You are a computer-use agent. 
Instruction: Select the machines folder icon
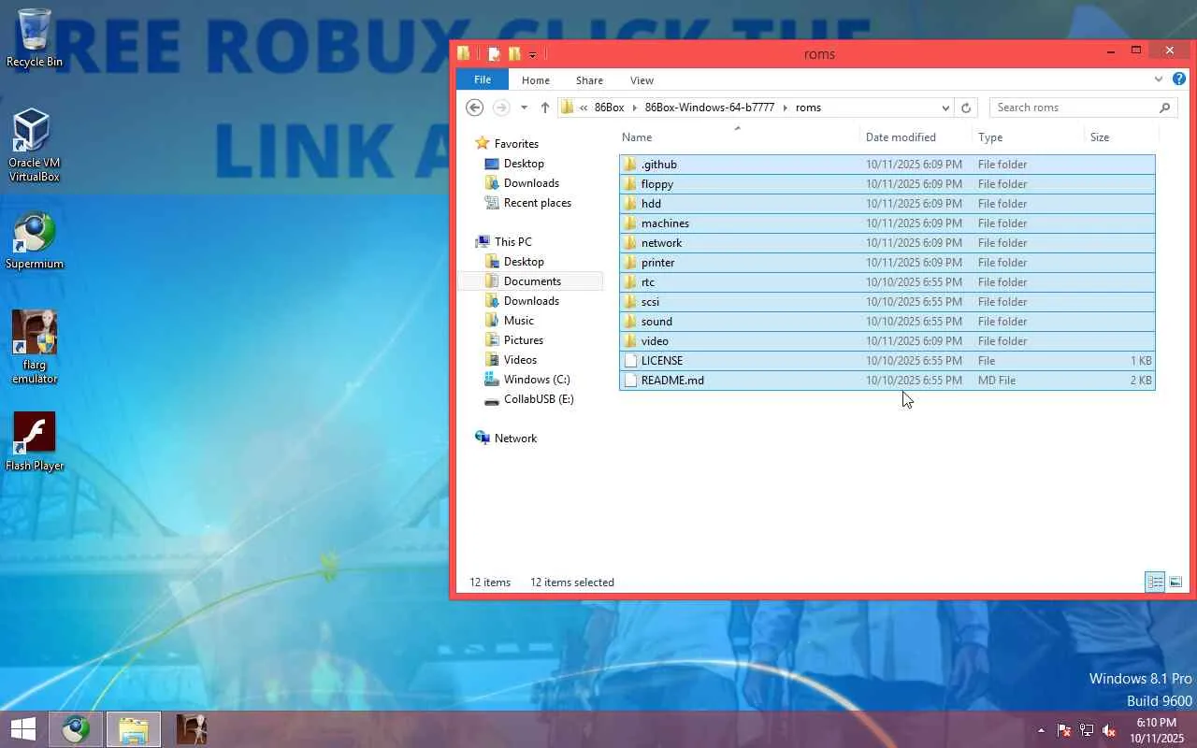[x=630, y=223]
